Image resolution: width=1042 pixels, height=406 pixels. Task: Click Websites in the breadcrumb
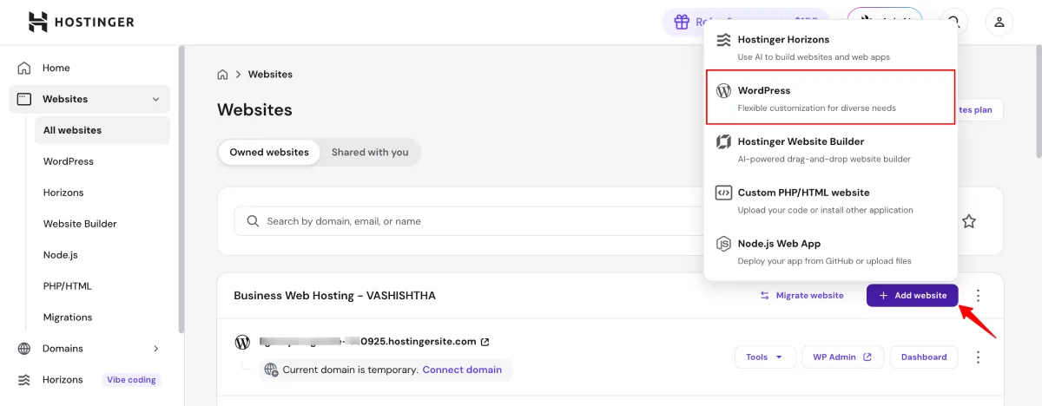(270, 75)
